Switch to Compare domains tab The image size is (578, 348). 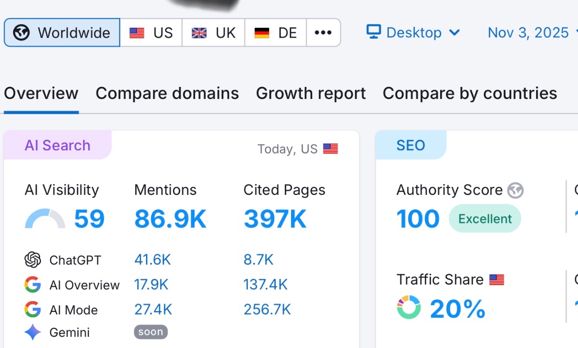click(x=167, y=93)
